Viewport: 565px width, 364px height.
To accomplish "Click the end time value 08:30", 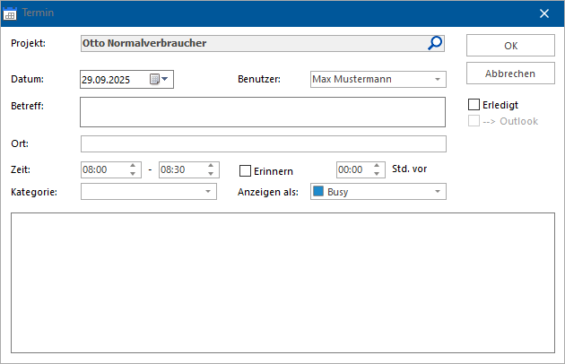I will click(x=172, y=169).
